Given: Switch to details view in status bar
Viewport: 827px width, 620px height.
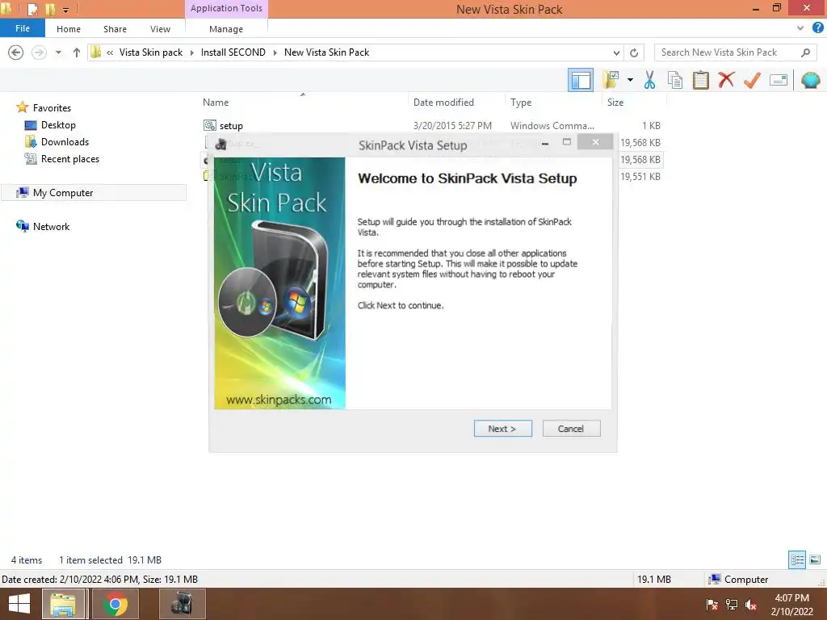Looking at the screenshot, I should [x=797, y=559].
